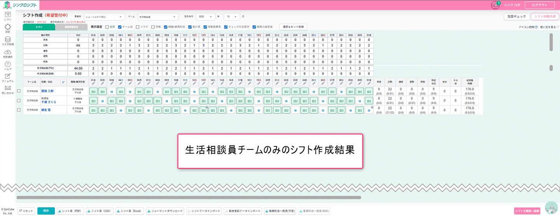
Task: Open the 外部連携 cloud icon
Action: 7,52
